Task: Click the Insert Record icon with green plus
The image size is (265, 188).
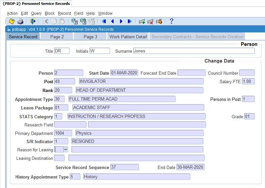Action: 142,22
